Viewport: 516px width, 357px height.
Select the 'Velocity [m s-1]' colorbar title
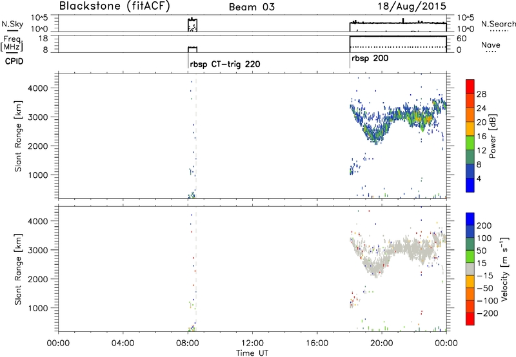504,269
